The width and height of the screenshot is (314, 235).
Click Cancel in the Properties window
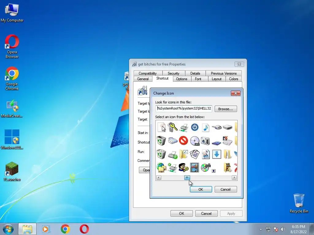tap(206, 213)
